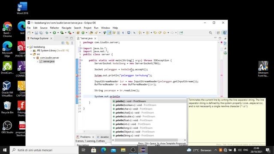This screenshot has width=274, height=154.
Task: Expand the server.java tree node
Action: [37, 62]
